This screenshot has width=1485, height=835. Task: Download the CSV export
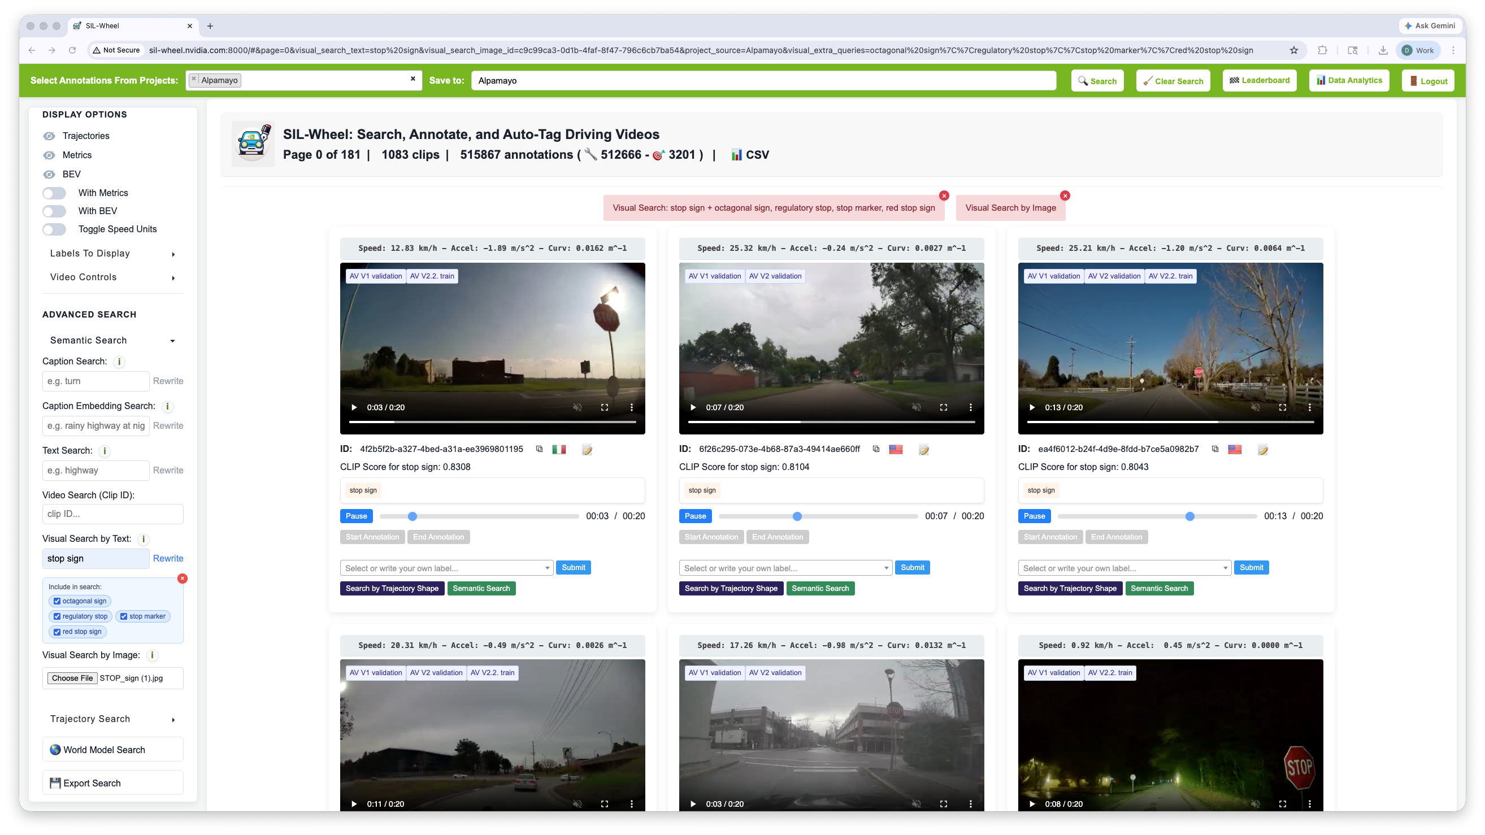tap(750, 154)
